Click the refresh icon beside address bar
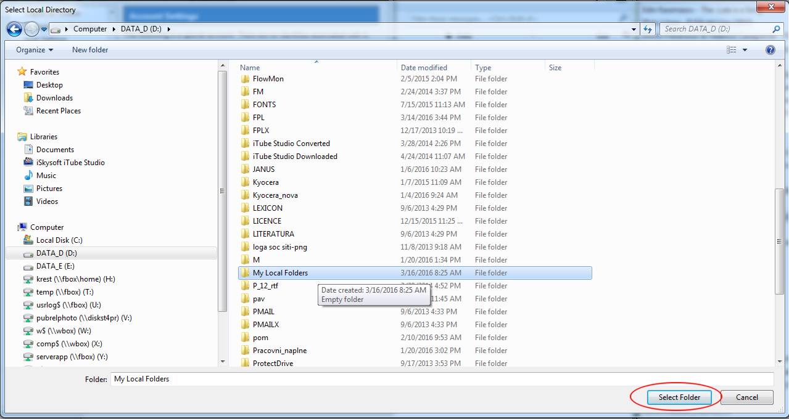Viewport: 789px width, 419px height. (x=648, y=29)
